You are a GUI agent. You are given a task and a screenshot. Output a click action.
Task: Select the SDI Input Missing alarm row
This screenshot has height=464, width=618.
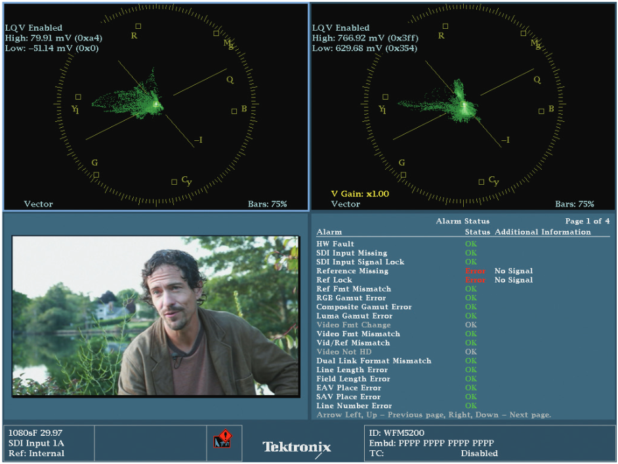[463, 253]
